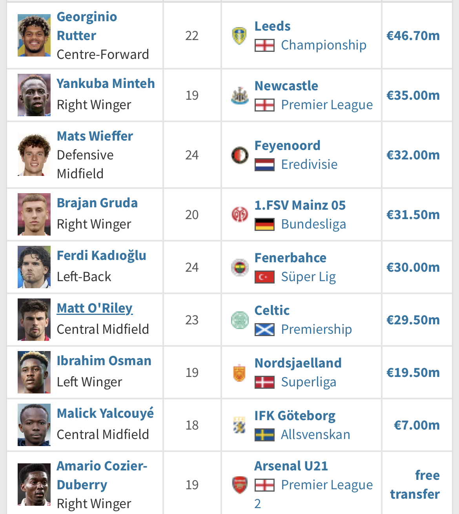Viewport: 459px width, 514px height.
Task: Click the Nordsjaelland club crest icon
Action: [x=239, y=373]
